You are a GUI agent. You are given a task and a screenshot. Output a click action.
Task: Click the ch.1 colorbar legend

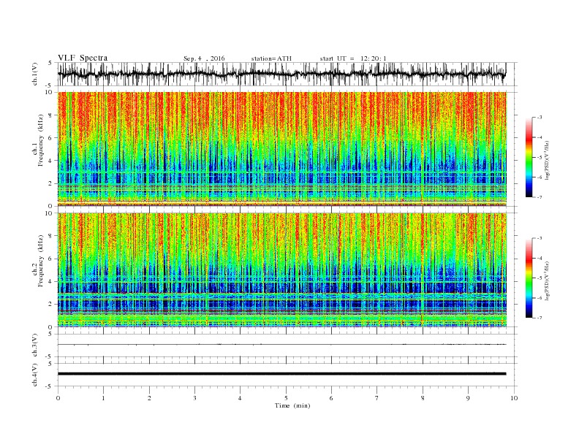point(529,158)
